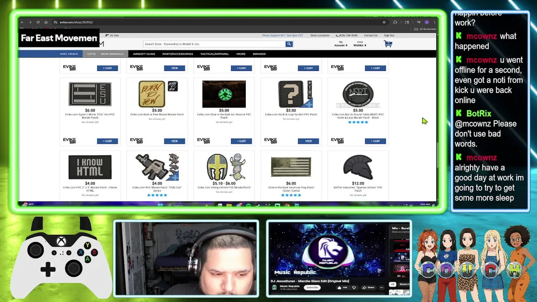
Task: Open the Chrome three-dot menu
Action: [x=434, y=22]
